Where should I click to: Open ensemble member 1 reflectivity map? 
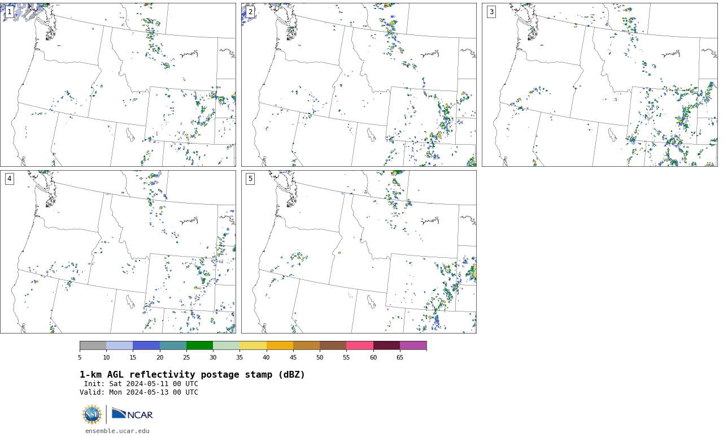pos(118,85)
